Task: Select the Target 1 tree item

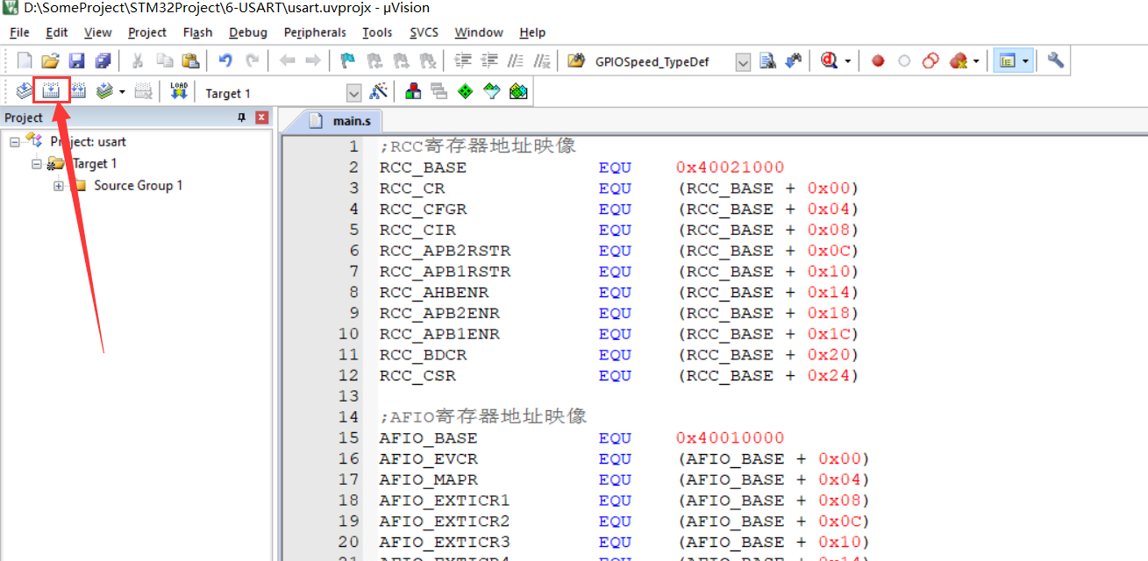Action: tap(95, 163)
